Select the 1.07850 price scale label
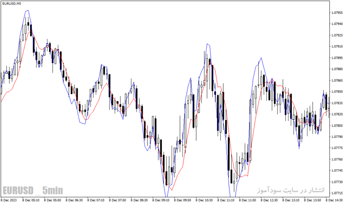Image resolution: width=345 pixels, height=204 pixels. pyautogui.click(x=337, y=91)
